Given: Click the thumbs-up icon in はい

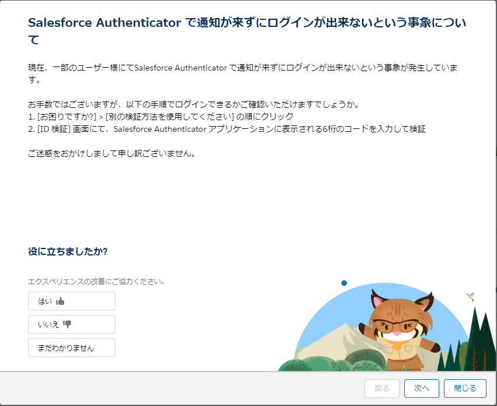Looking at the screenshot, I should (60, 301).
